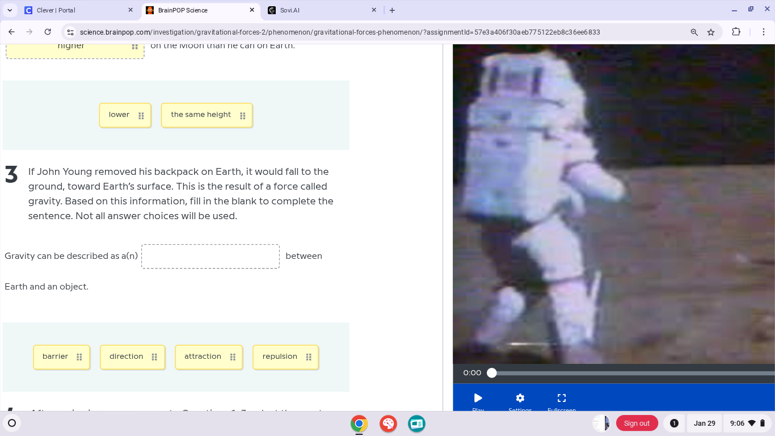
Task: Play the astronaut video
Action: [x=477, y=398]
